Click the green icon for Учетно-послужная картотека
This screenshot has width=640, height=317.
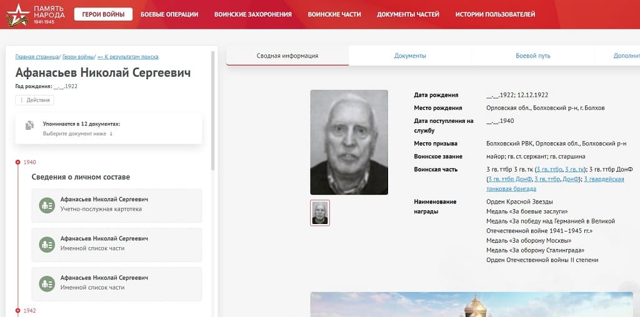pos(47,205)
